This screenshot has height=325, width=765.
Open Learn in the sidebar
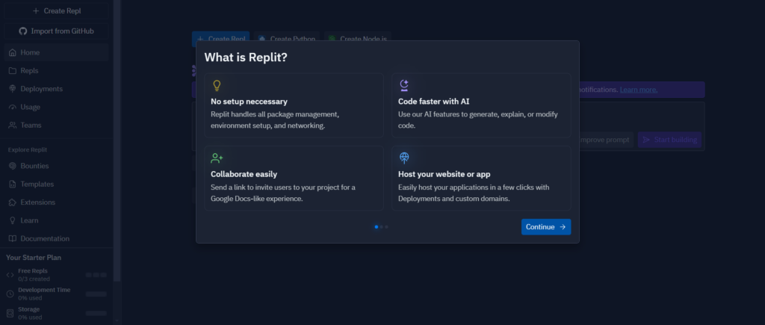[57, 220]
